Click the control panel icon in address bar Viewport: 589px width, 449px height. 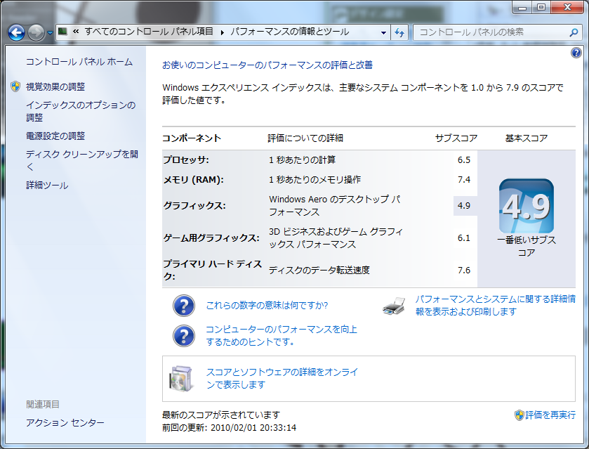point(62,32)
